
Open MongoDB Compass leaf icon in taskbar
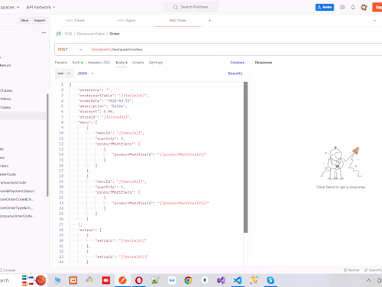(x=205, y=280)
